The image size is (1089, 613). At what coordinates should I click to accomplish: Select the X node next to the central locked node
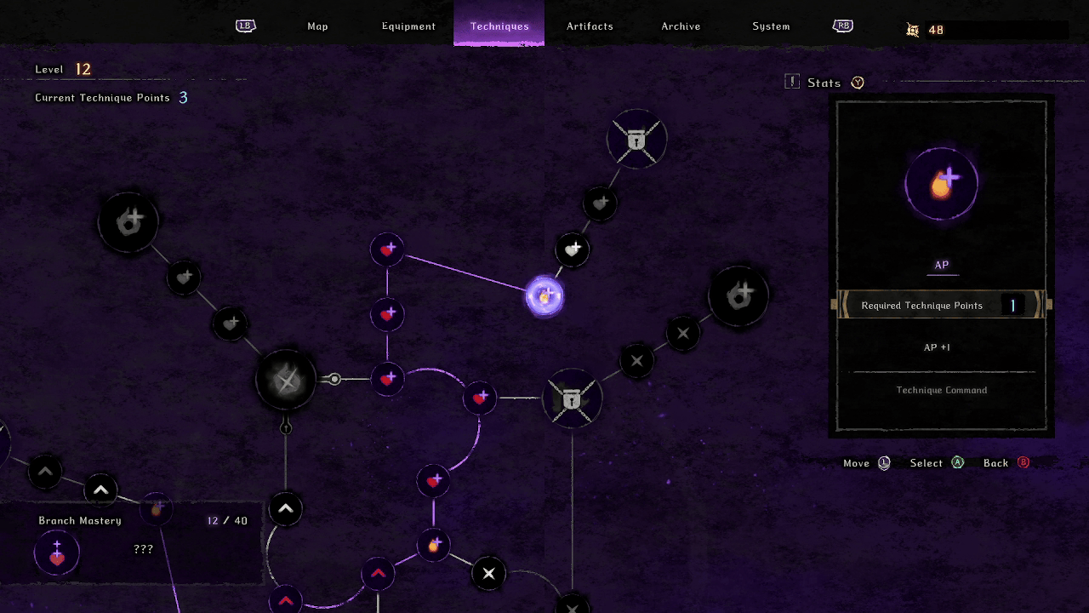(x=637, y=360)
